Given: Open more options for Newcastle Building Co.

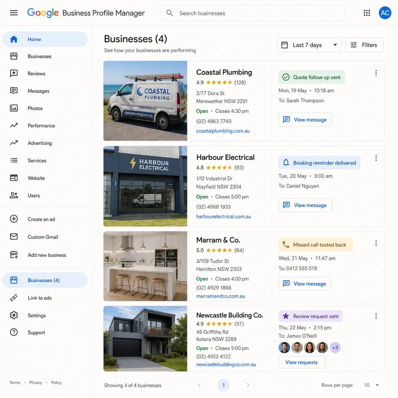Looking at the screenshot, I should click(376, 316).
